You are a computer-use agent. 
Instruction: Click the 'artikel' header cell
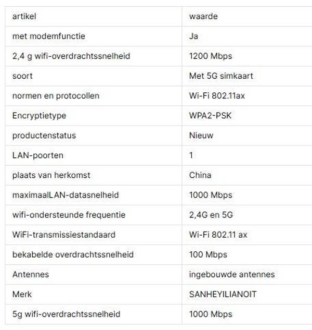coord(24,16)
